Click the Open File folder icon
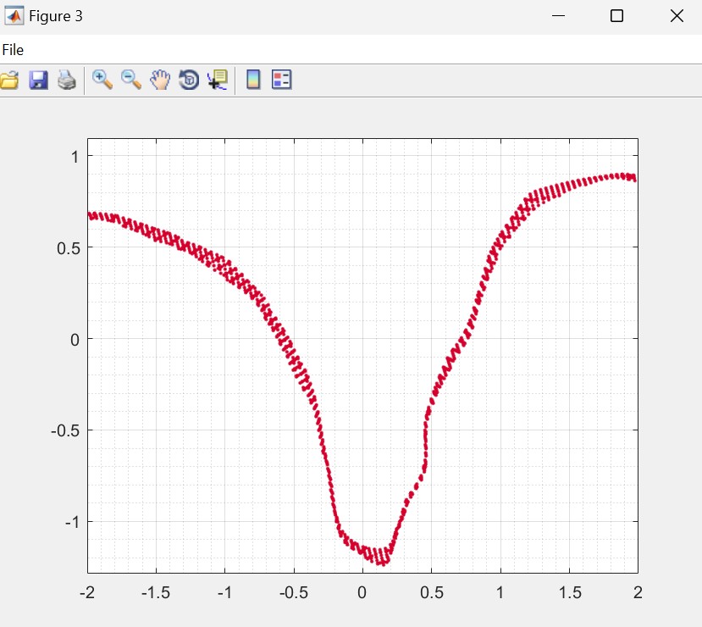 (8, 80)
